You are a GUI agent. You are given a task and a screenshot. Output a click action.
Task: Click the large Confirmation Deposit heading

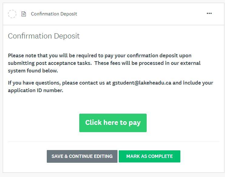(x=44, y=36)
